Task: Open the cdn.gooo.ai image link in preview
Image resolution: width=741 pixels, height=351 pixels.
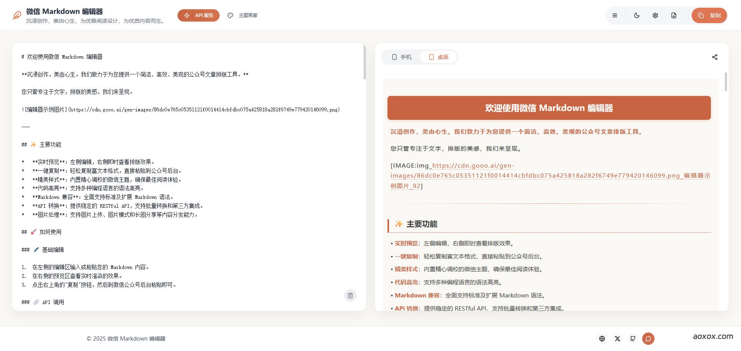Action: (x=473, y=165)
